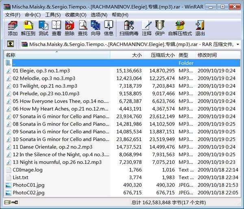This screenshot has height=209, width=244.
Task: Click the PhotoC01.jpg image file icon
Action: pos(9,185)
